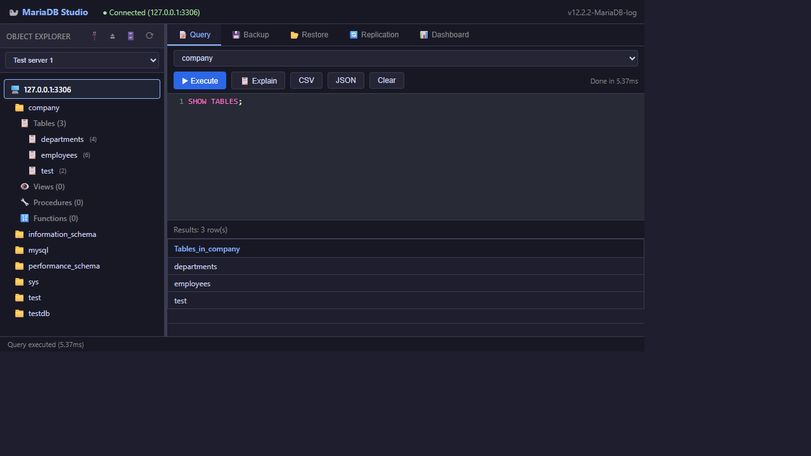Open the Dashboard tab

click(444, 35)
